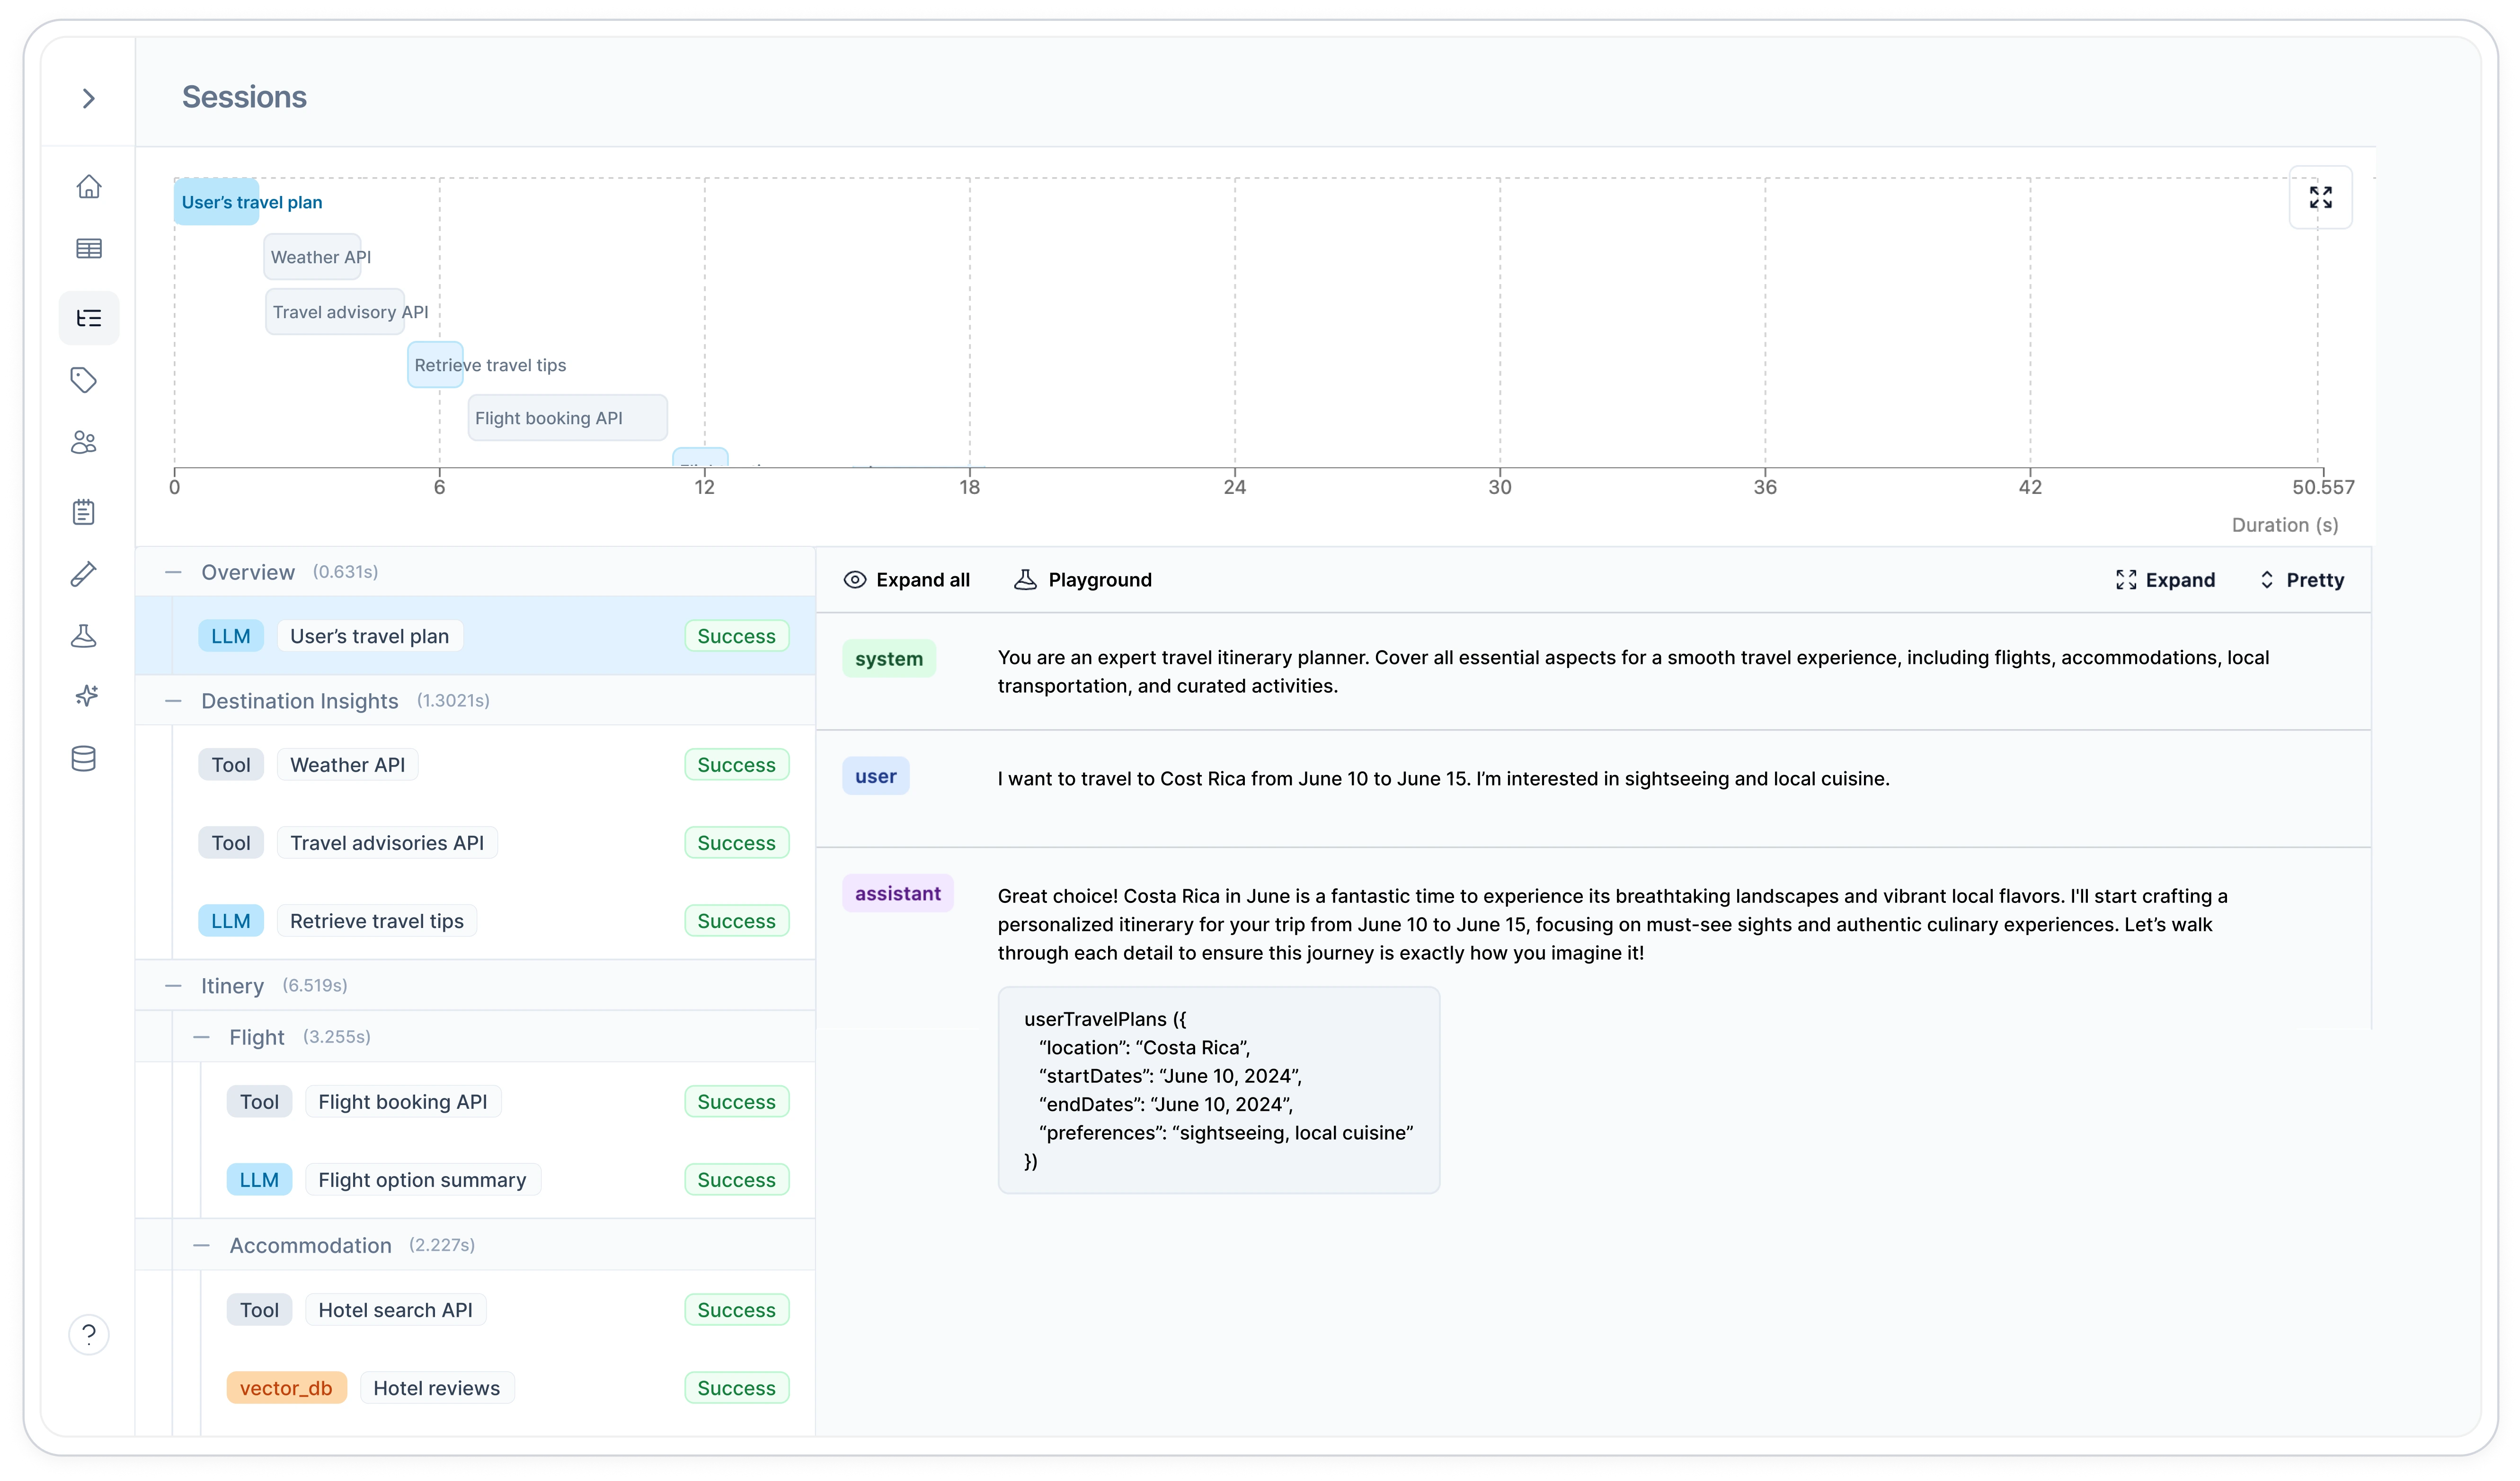The height and width of the screenshot is (1481, 2520).
Task: Toggle the Expand view control
Action: (x=2166, y=579)
